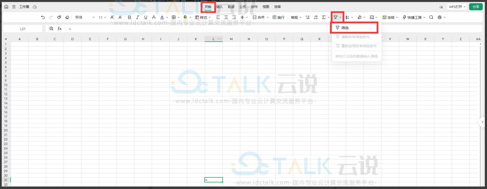Toggle underline formatting
Viewport: 487px width, 189px height.
coord(146,17)
